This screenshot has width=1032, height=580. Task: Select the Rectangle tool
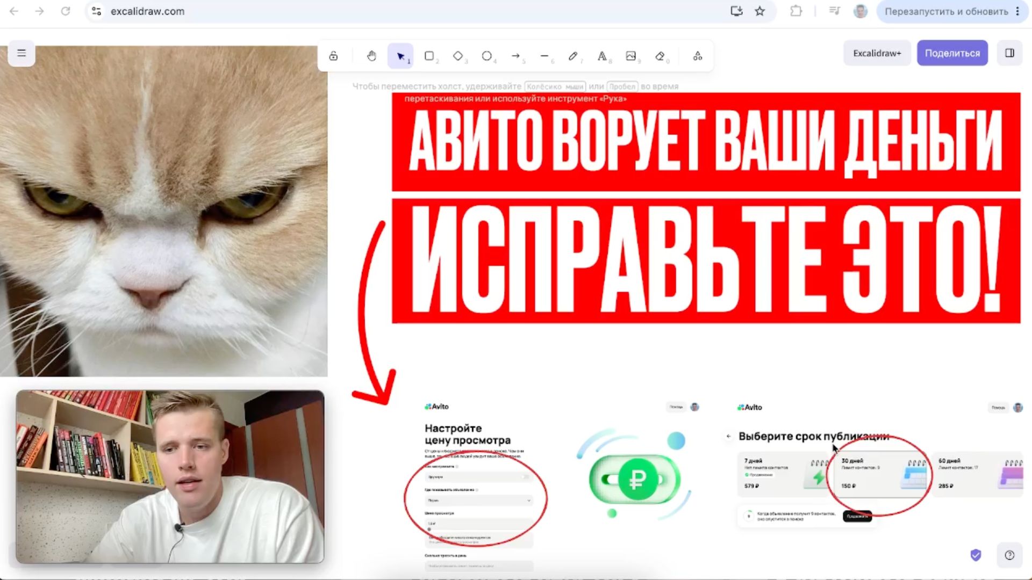pyautogui.click(x=429, y=56)
